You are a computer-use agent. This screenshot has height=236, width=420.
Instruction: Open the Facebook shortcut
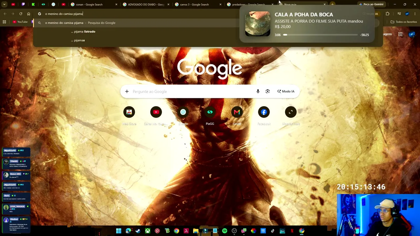pos(264,112)
